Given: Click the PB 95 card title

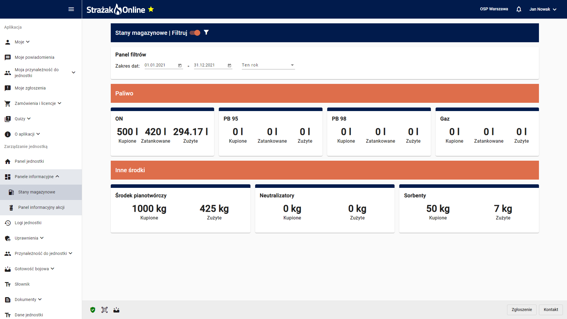Looking at the screenshot, I should coord(231,119).
